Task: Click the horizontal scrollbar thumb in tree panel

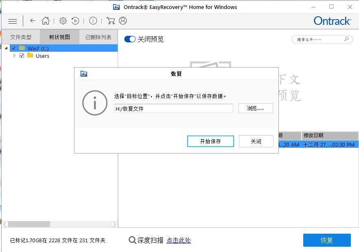Action: tap(29, 224)
